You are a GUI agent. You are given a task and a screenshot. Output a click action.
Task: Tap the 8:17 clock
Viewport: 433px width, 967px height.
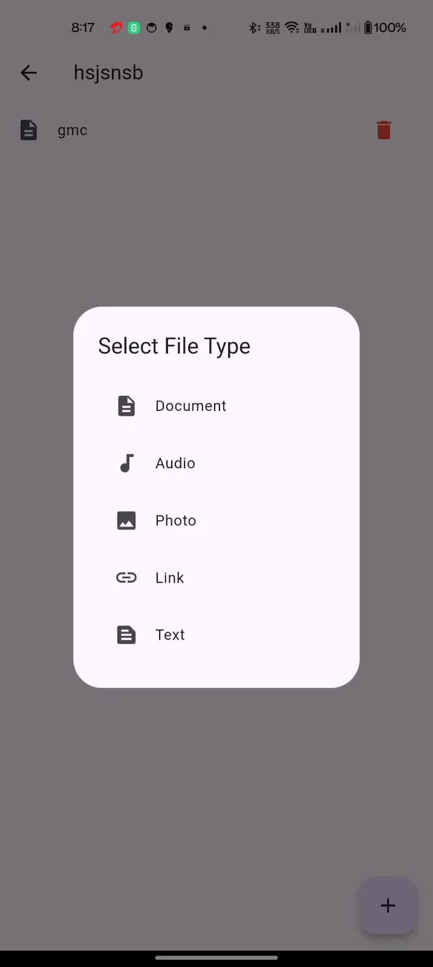click(83, 27)
